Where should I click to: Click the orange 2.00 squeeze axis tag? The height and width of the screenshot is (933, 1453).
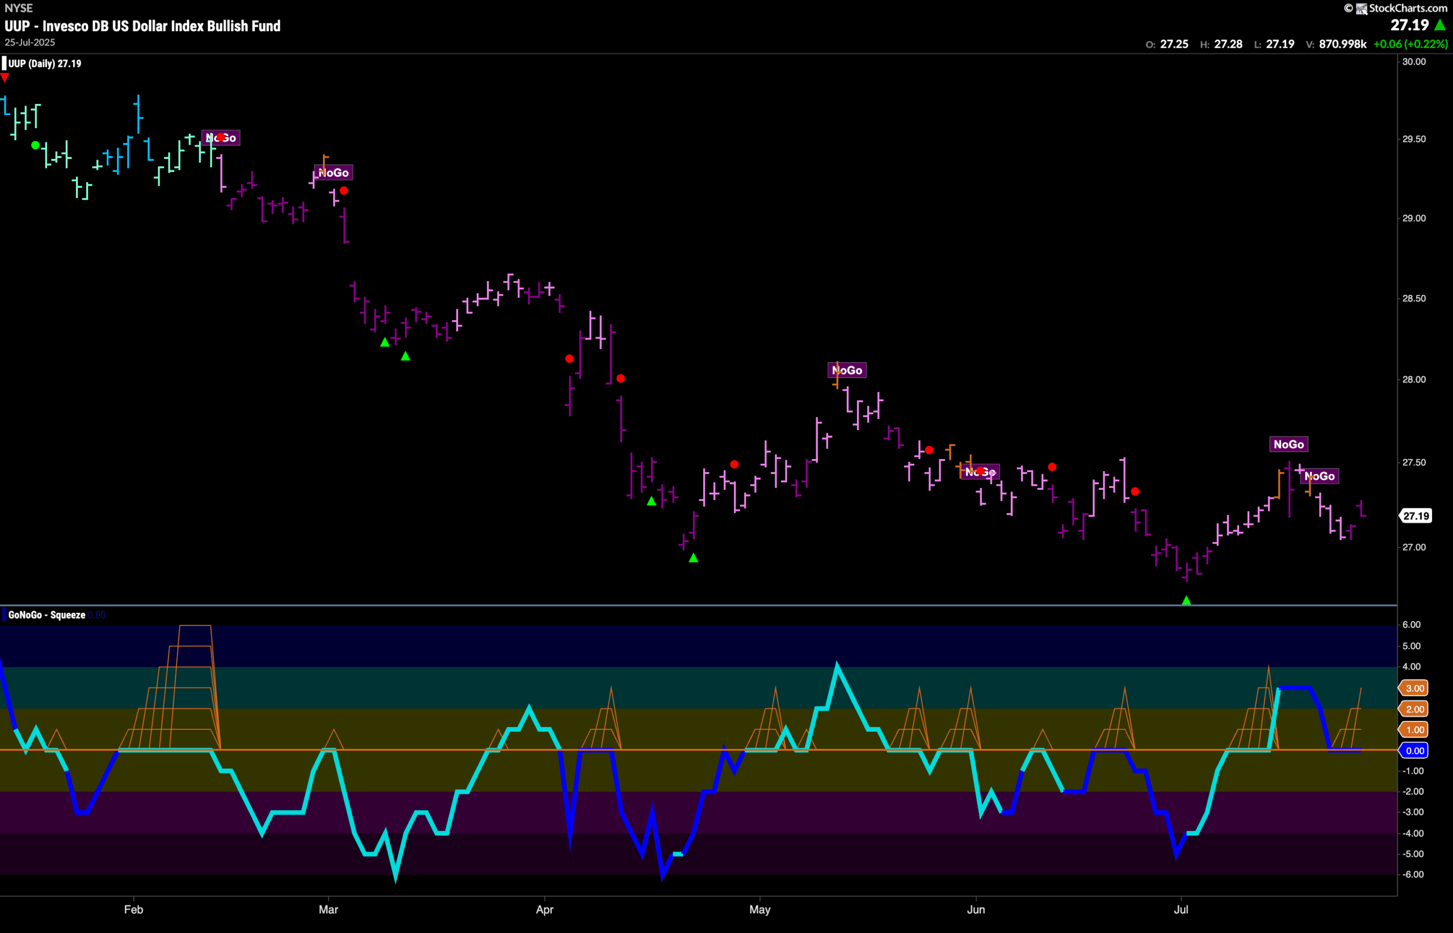tap(1415, 709)
